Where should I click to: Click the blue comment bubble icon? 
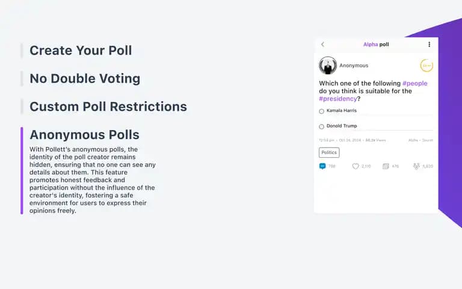tap(322, 166)
